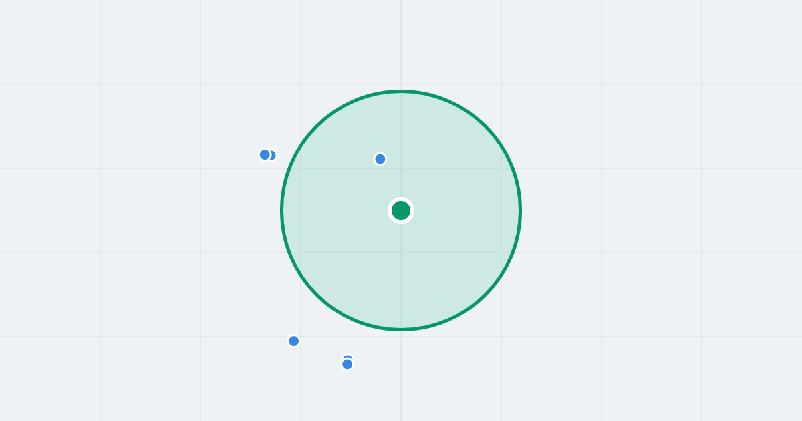Select the lone blue dot outside the circle's lower left
The width and height of the screenshot is (802, 421).
pyautogui.click(x=294, y=341)
